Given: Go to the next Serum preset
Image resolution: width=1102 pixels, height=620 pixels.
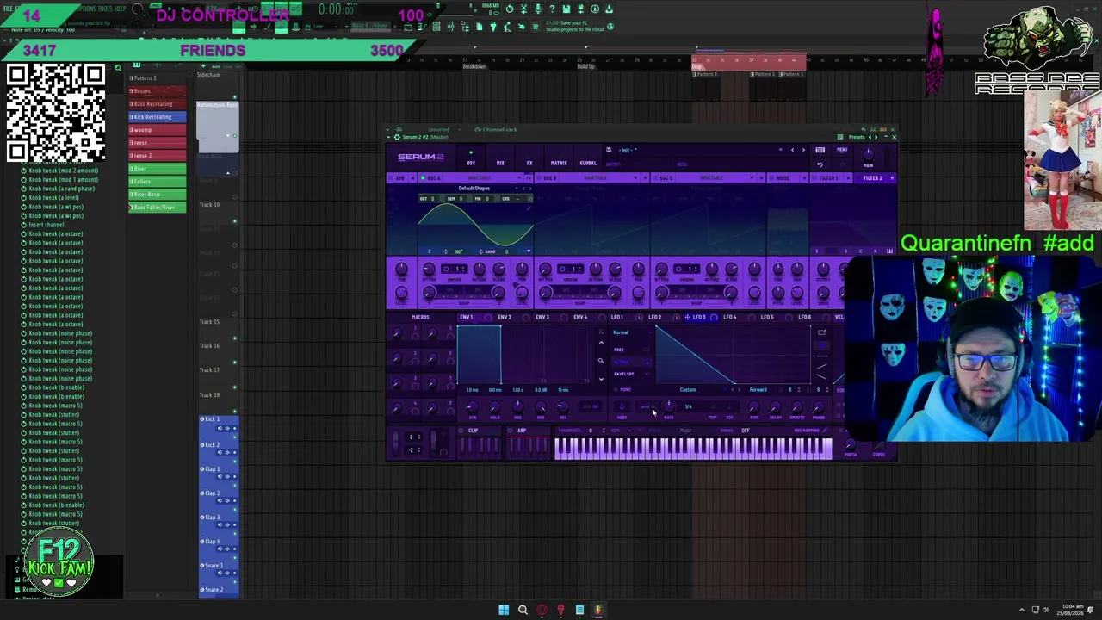Looking at the screenshot, I should [803, 150].
